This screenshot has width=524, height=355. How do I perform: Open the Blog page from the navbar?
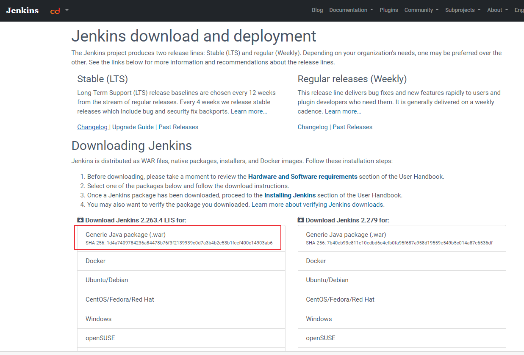317,10
